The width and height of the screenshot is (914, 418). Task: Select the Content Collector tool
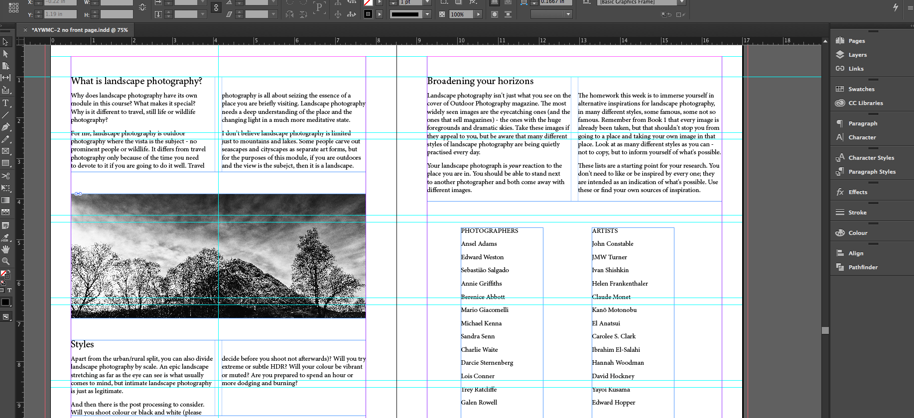click(5, 90)
